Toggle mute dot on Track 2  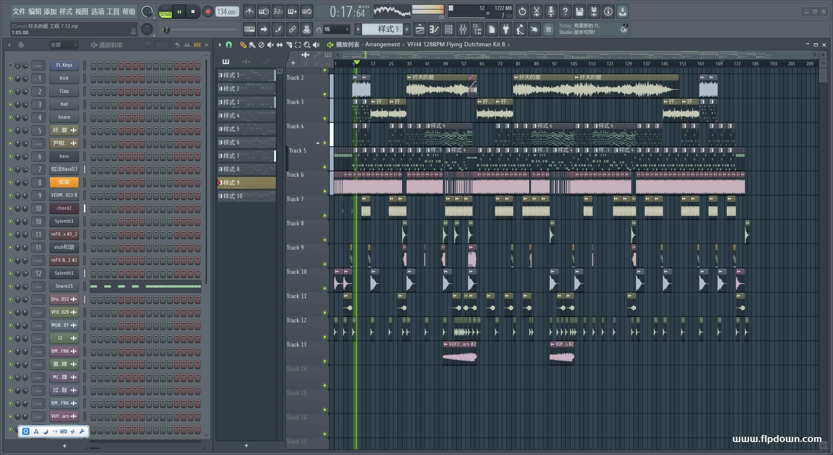(x=325, y=94)
